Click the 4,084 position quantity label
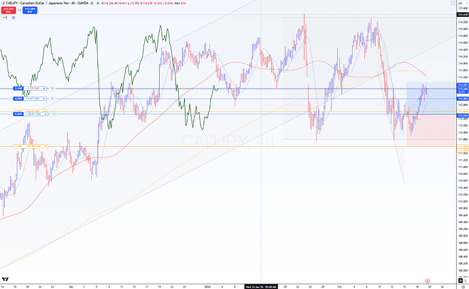Image resolution: width=469 pixels, height=289 pixels. point(18,99)
